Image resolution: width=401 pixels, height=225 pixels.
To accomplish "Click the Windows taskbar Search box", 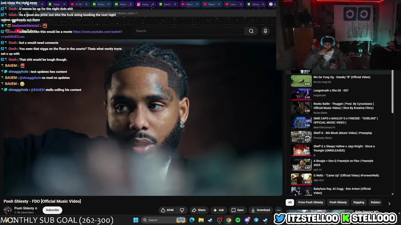I will [164, 220].
